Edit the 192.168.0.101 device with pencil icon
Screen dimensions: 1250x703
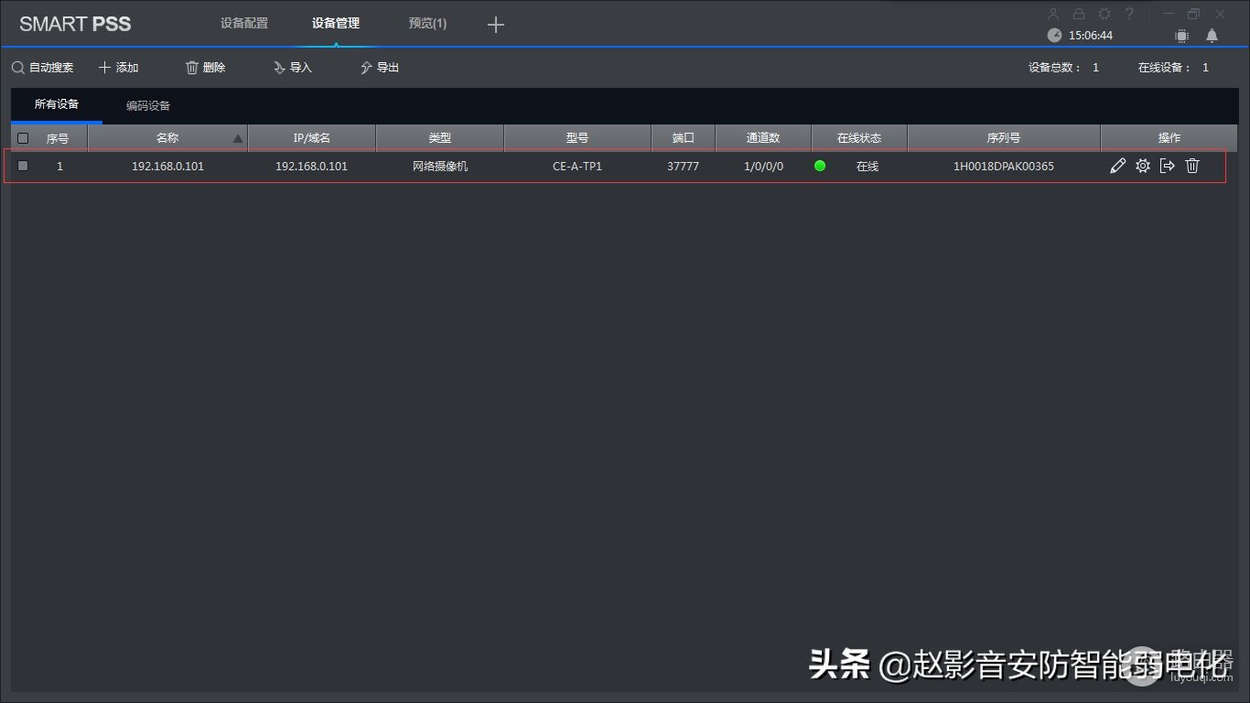pos(1117,166)
